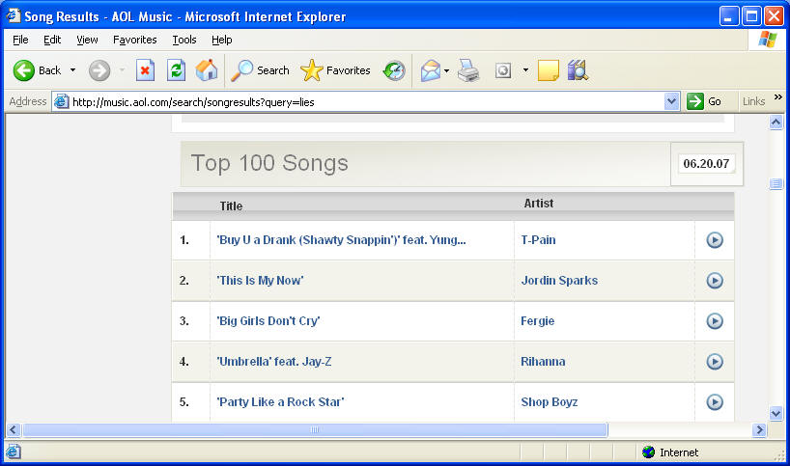
Task: Click rank number 1. in the chart
Action: [x=184, y=240]
